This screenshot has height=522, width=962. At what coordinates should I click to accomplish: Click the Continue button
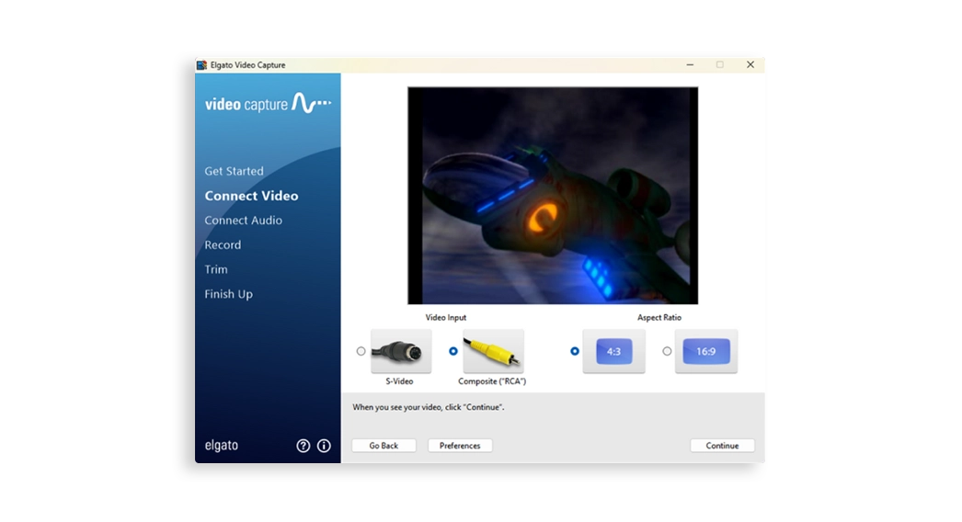point(722,446)
